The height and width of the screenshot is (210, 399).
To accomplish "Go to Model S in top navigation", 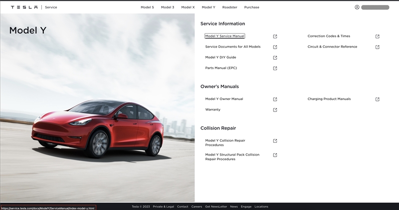I will [x=147, y=7].
